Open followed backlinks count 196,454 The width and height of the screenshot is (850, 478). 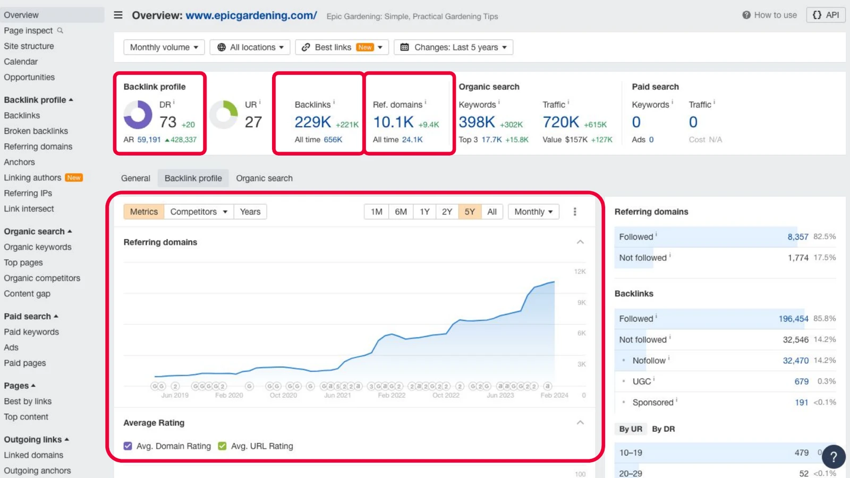click(794, 319)
